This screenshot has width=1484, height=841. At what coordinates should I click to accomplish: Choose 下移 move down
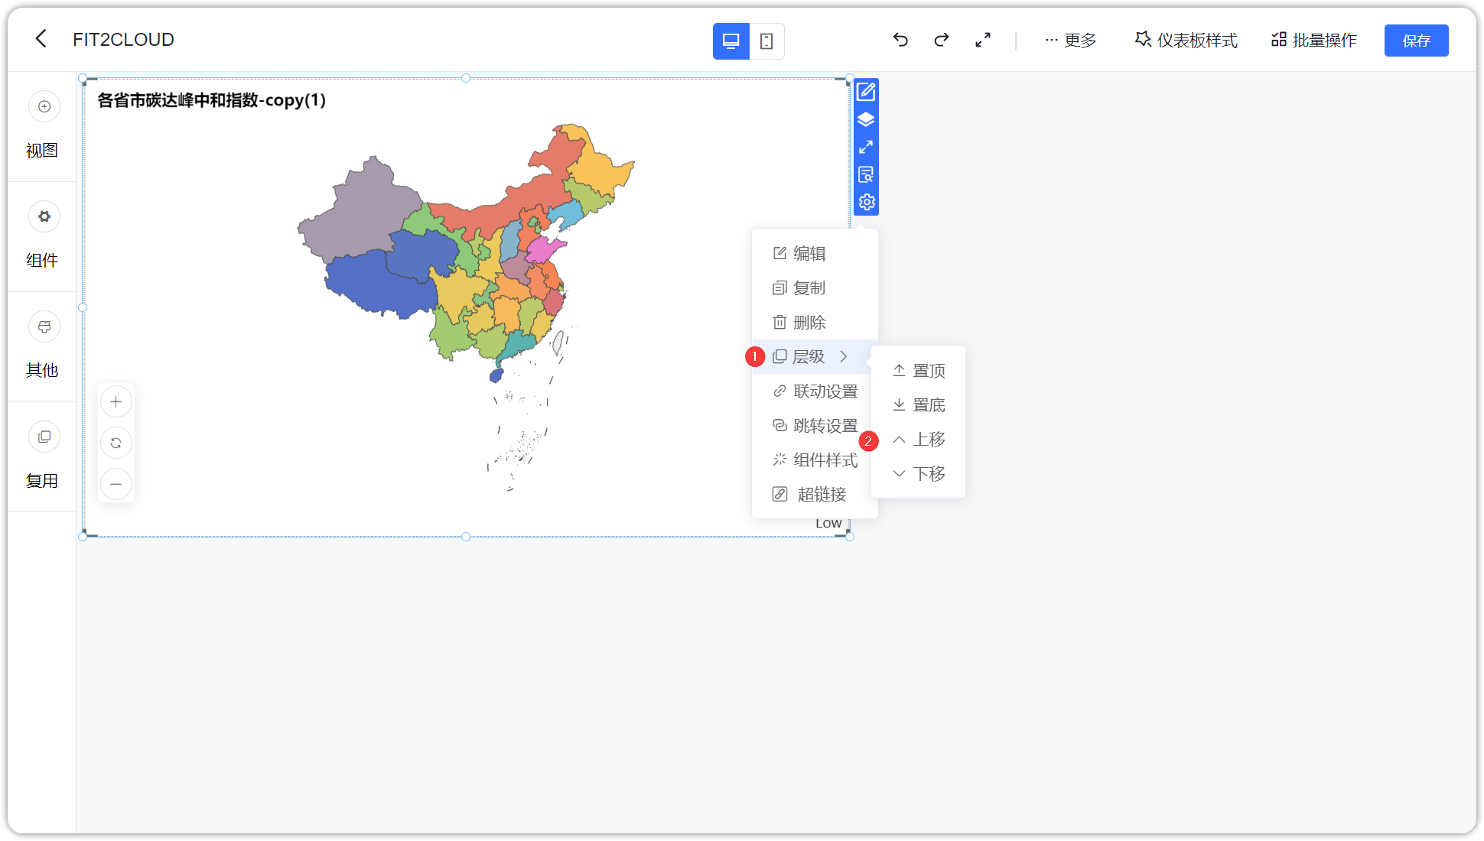[918, 474]
